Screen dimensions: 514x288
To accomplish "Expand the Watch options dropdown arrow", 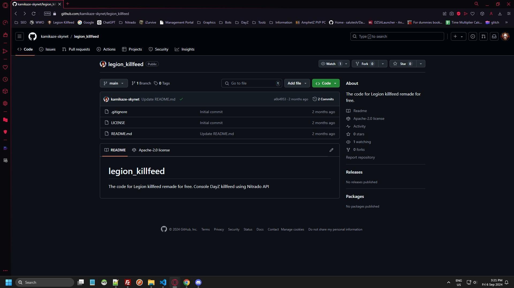I will pos(346,64).
